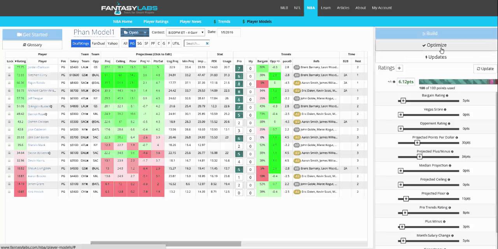Click info icon for Projected Ceiling
The width and height of the screenshot is (498, 249).
tap(449, 180)
